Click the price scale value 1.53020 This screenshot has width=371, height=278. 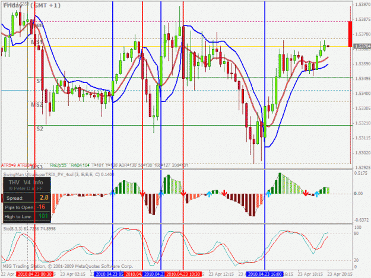(362, 153)
